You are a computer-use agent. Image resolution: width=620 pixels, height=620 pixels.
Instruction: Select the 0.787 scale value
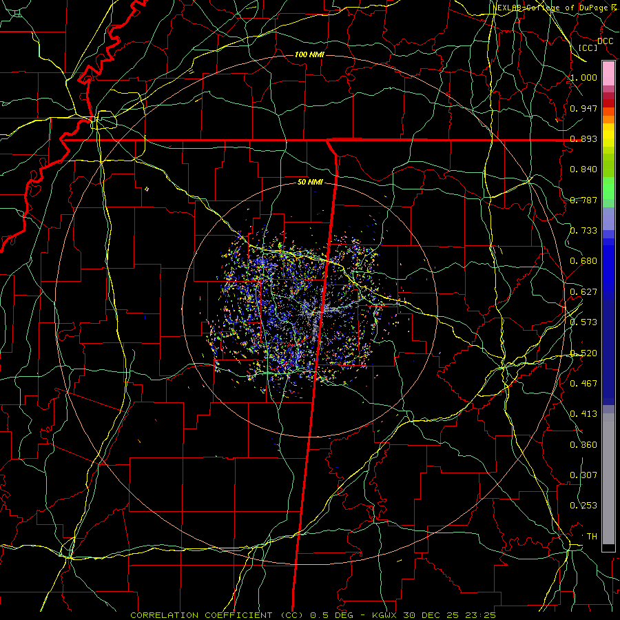583,200
